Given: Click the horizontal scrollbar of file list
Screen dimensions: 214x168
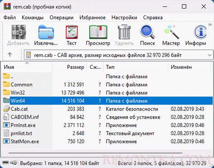Looking at the screenshot, I should (x=95, y=153).
